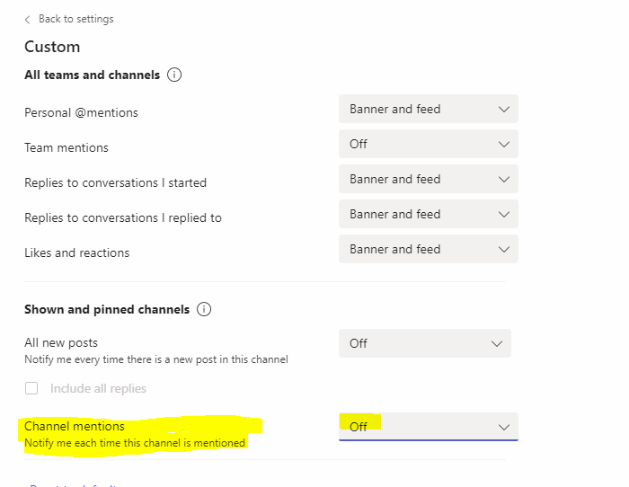Click the All new posts label

click(x=61, y=342)
